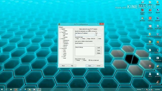This screenshot has height=91, width=162.
Task: Click the Load button
Action: pyautogui.click(x=98, y=48)
